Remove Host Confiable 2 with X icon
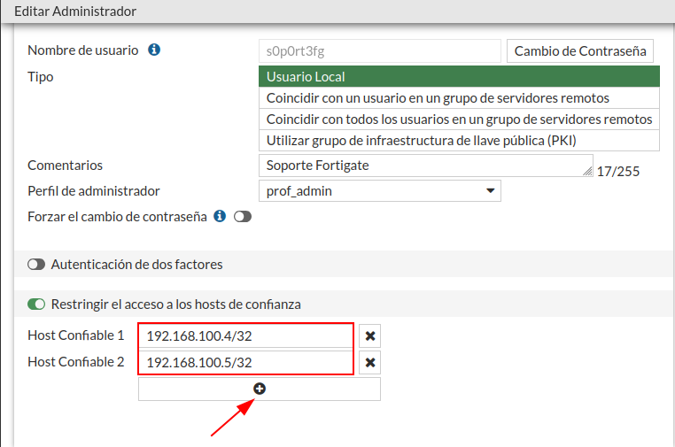 [370, 362]
